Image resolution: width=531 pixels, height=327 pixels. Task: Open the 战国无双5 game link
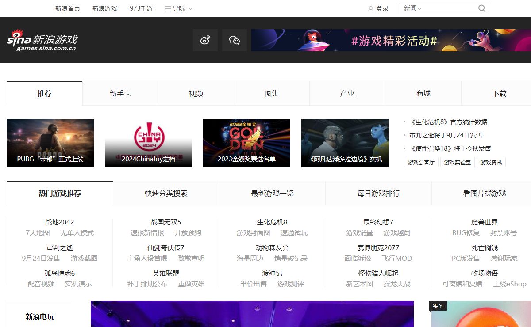166,222
